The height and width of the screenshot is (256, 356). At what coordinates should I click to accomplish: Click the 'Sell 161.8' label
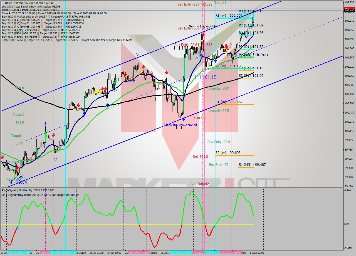200,156
